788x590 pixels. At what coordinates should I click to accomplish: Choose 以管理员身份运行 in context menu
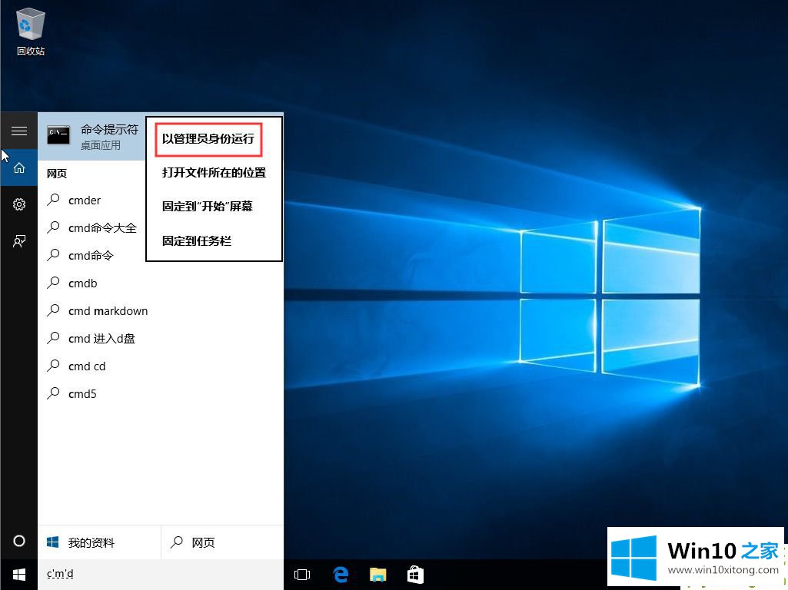208,139
